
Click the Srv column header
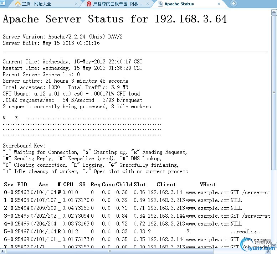(x=9, y=185)
